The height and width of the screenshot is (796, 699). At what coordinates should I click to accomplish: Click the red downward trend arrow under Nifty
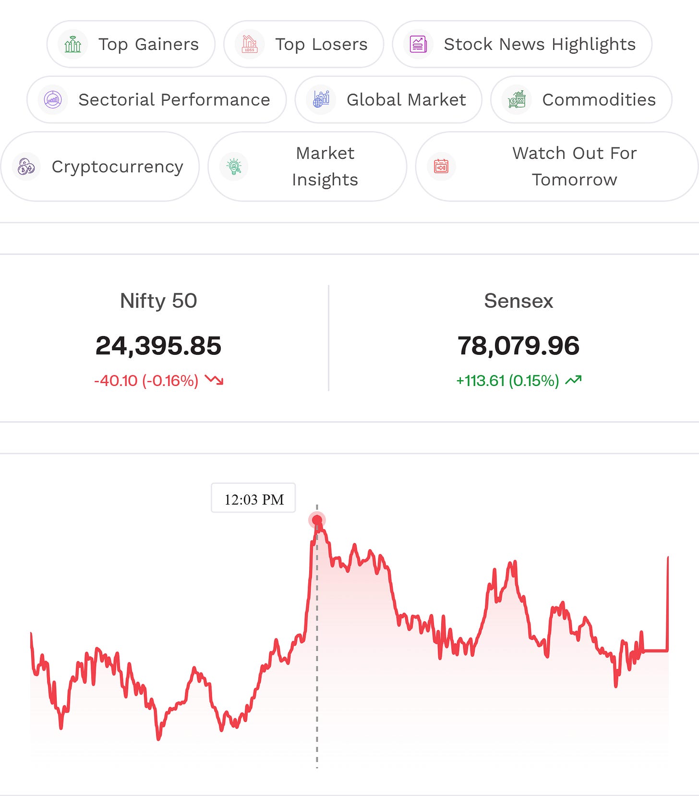pyautogui.click(x=214, y=380)
